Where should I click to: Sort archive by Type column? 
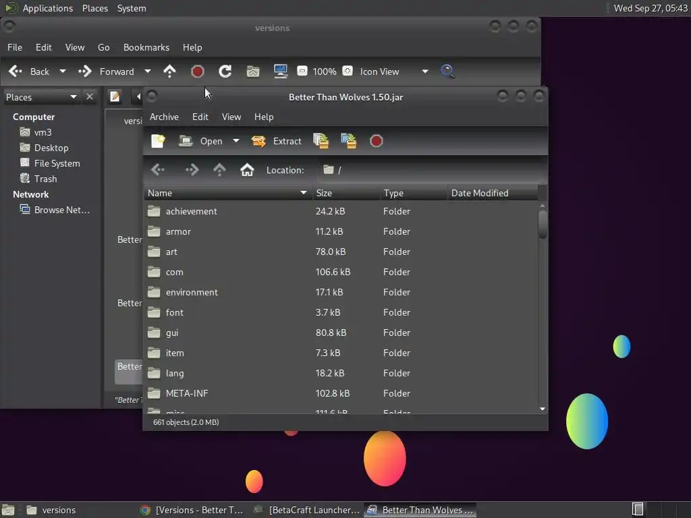tap(414, 193)
